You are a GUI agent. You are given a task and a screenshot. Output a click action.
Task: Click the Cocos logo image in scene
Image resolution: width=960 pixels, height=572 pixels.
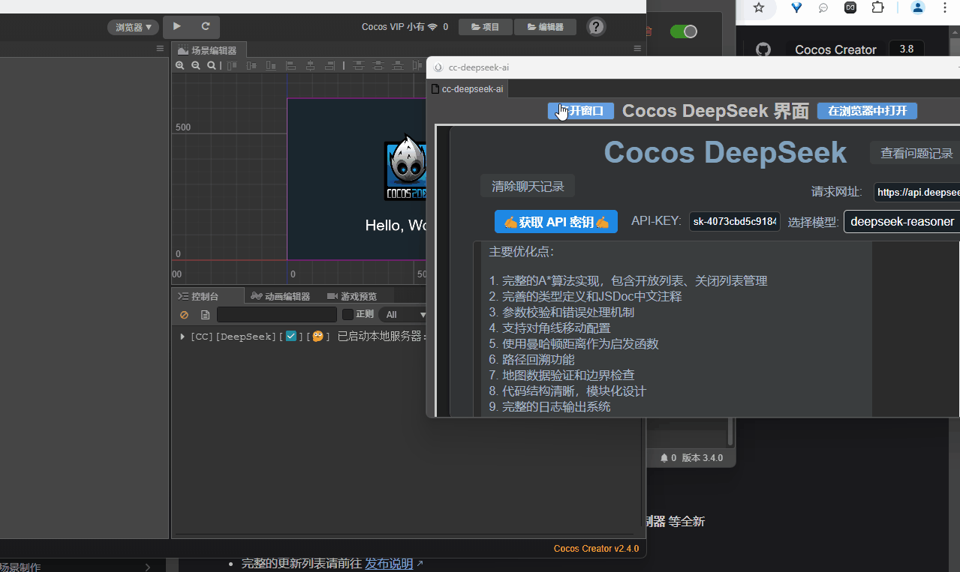click(x=405, y=169)
